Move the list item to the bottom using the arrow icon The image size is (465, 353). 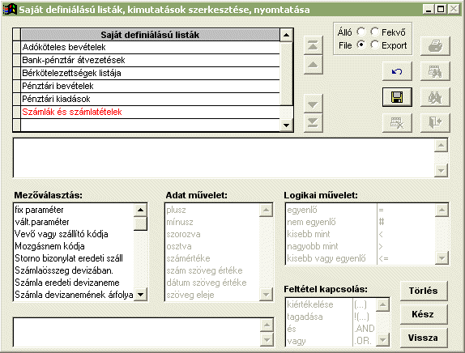point(314,122)
